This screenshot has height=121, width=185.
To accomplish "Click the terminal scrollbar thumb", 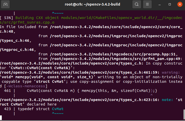I will pos(184,115).
